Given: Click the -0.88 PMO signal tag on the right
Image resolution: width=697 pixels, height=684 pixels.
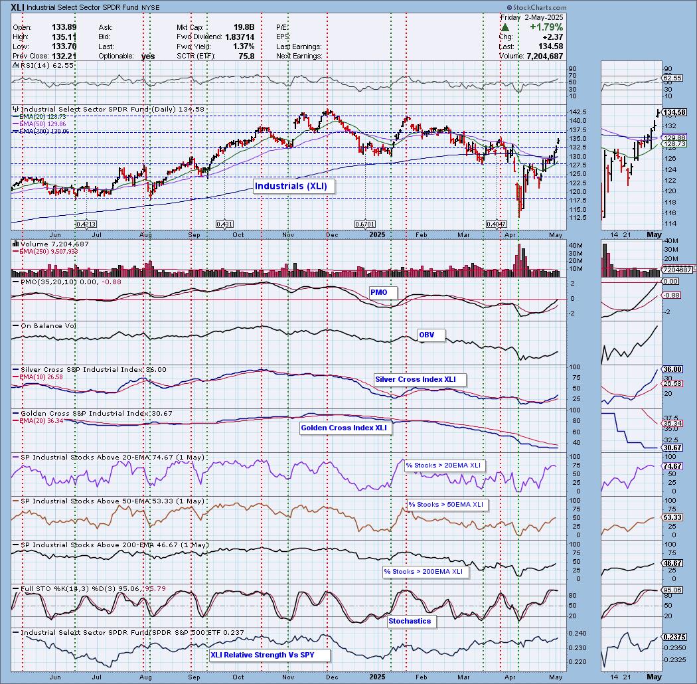Looking at the screenshot, I should tap(671, 296).
